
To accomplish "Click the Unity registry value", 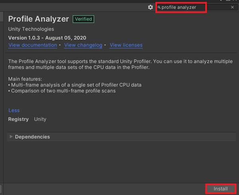I will coord(40,119).
